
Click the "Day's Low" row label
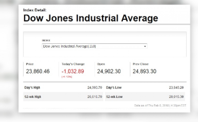point(114,87)
